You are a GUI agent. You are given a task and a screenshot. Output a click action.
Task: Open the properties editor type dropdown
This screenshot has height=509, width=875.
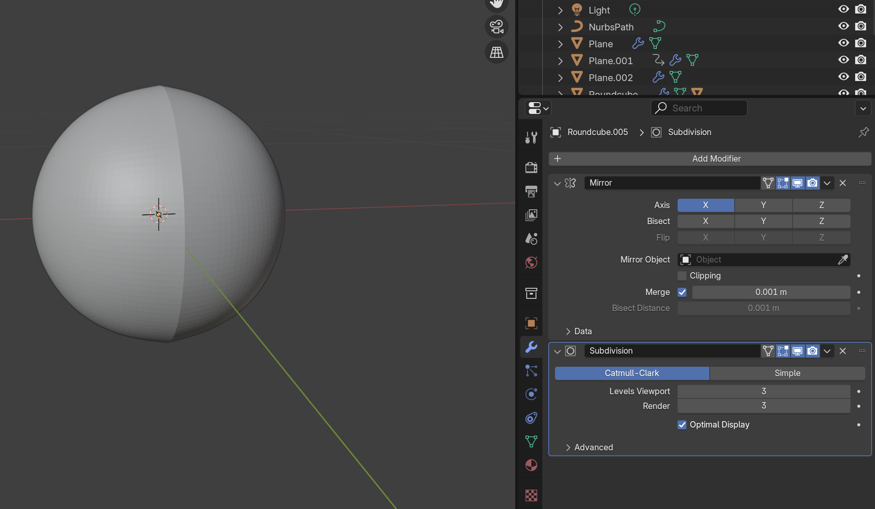[538, 108]
